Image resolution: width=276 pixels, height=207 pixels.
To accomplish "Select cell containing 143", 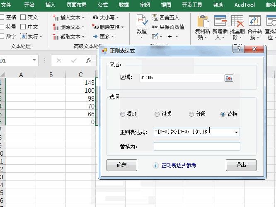I will [x=81, y=82].
